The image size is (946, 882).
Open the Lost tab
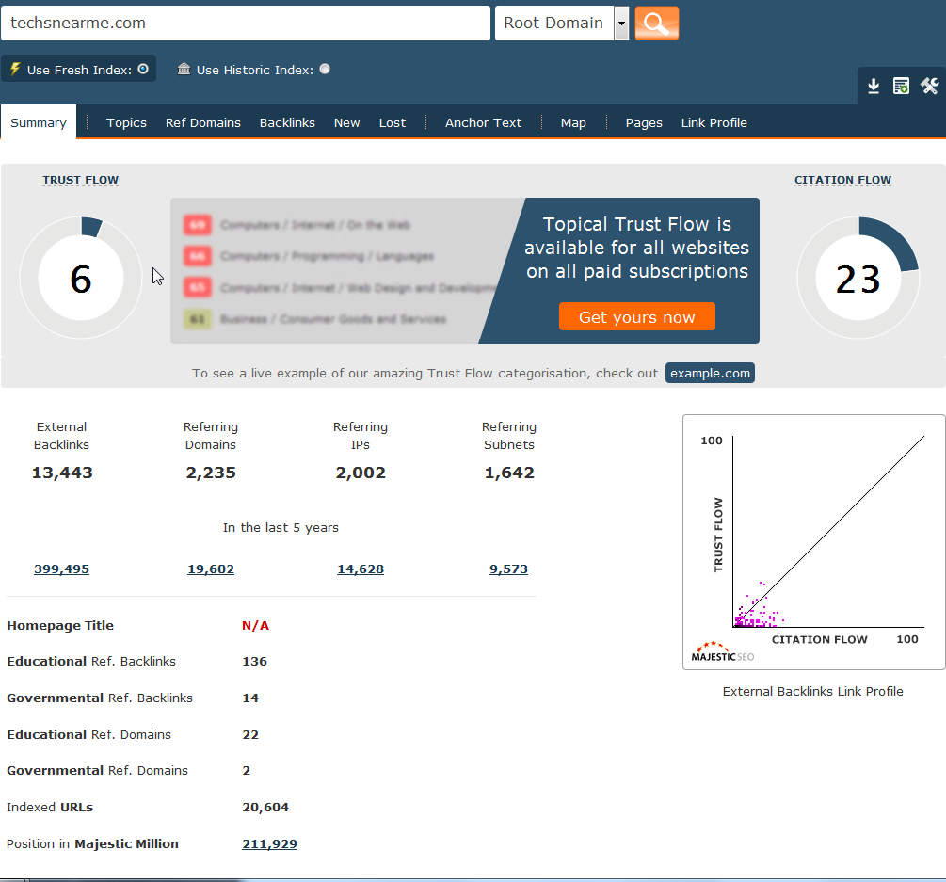pyautogui.click(x=393, y=122)
